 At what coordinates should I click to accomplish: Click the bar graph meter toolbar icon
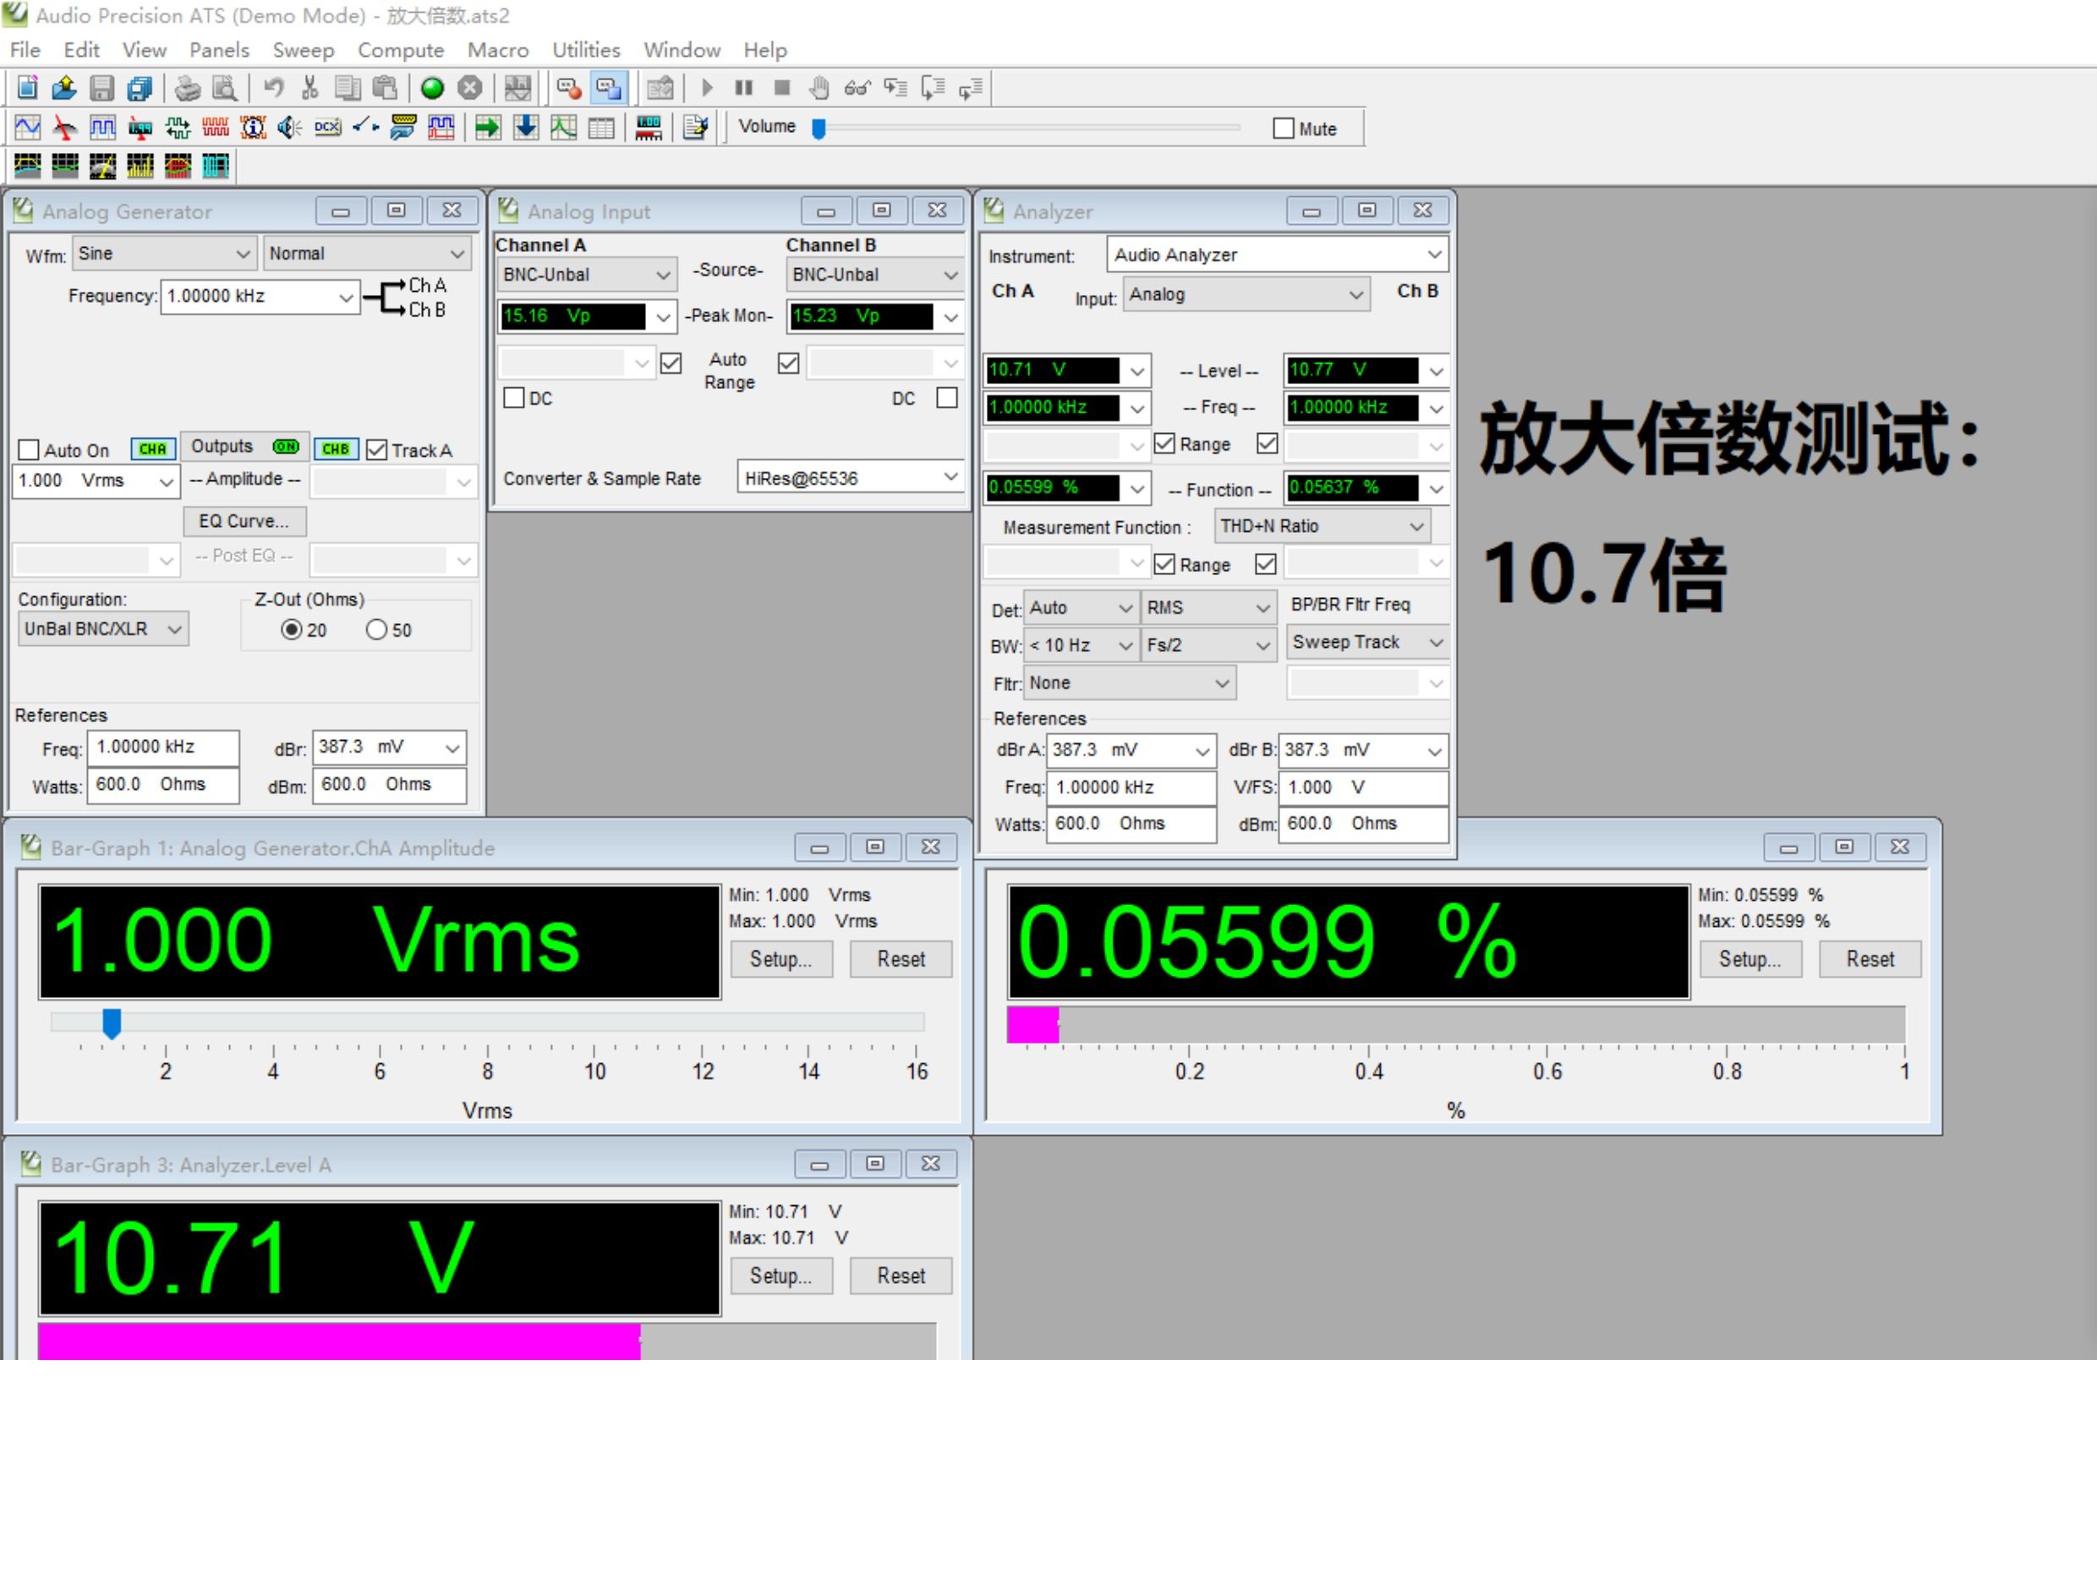click(x=649, y=127)
